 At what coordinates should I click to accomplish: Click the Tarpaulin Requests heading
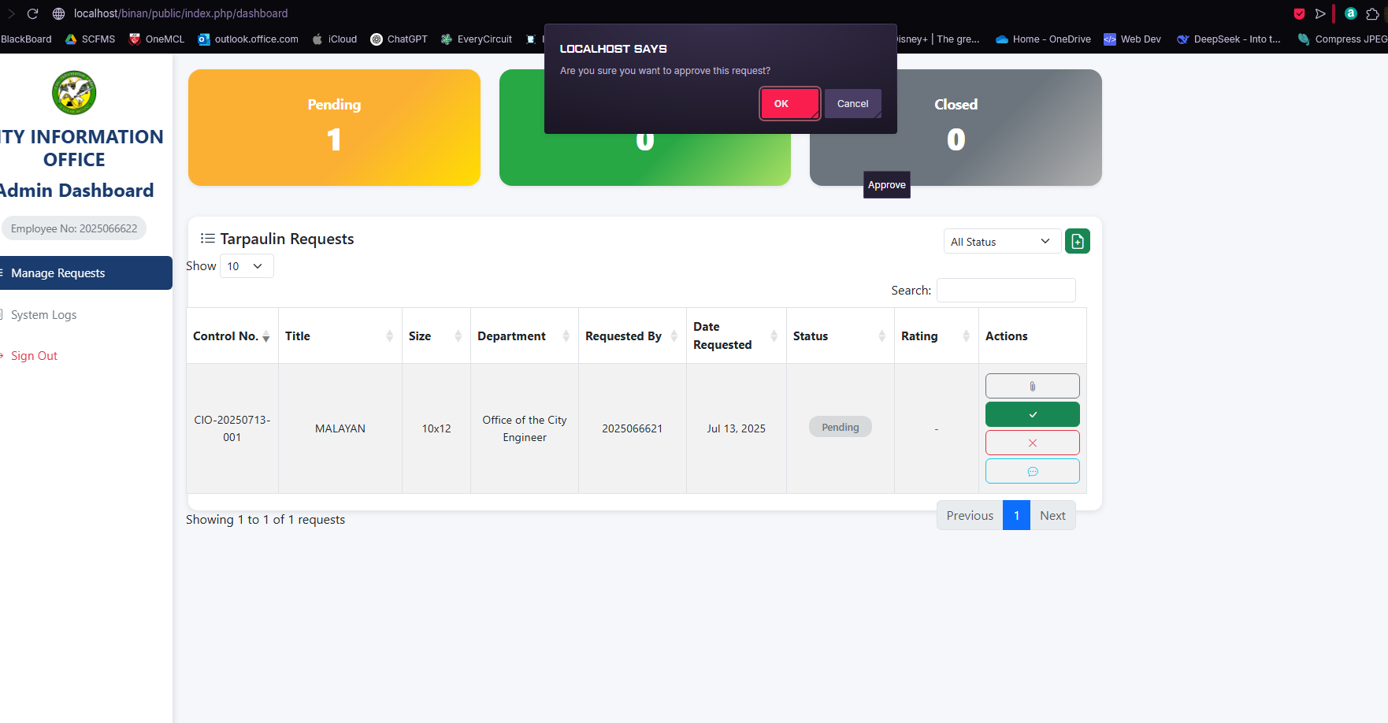pyautogui.click(x=287, y=239)
